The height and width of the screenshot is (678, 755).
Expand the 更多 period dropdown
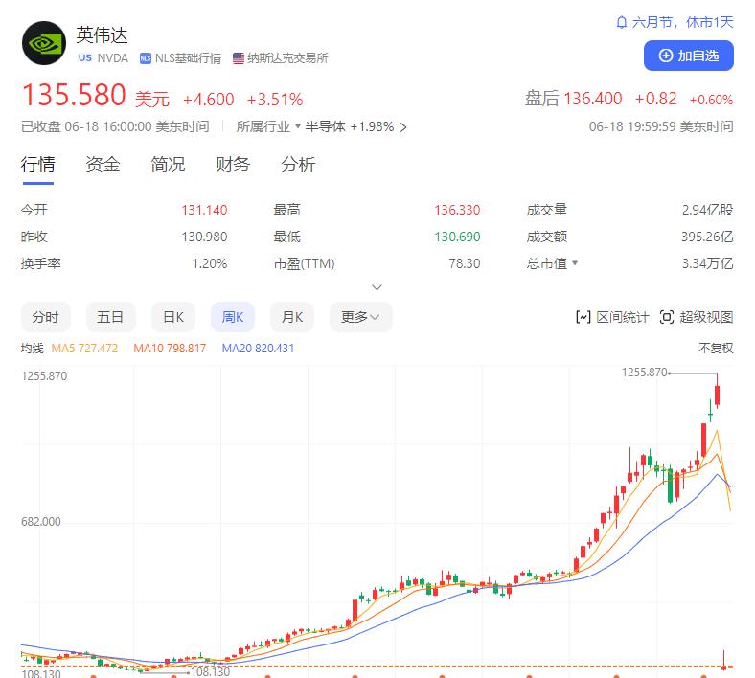tap(360, 317)
